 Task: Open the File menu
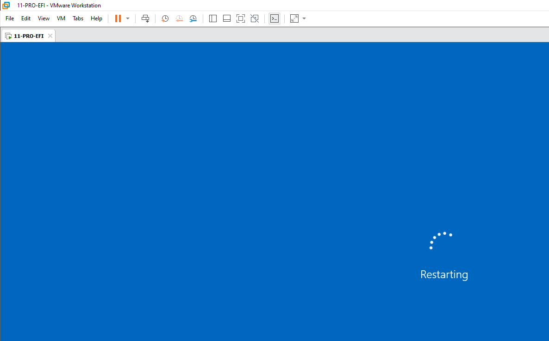10,18
